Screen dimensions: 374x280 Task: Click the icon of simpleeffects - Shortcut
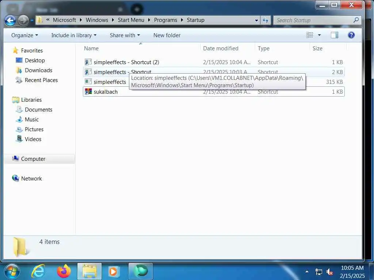[88, 72]
